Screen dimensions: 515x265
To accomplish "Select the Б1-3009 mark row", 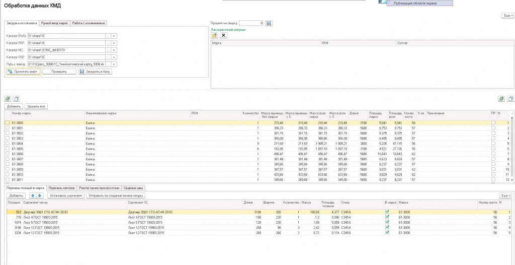I will (x=257, y=170).
